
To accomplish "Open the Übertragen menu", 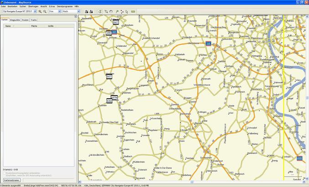I will point(33,7).
